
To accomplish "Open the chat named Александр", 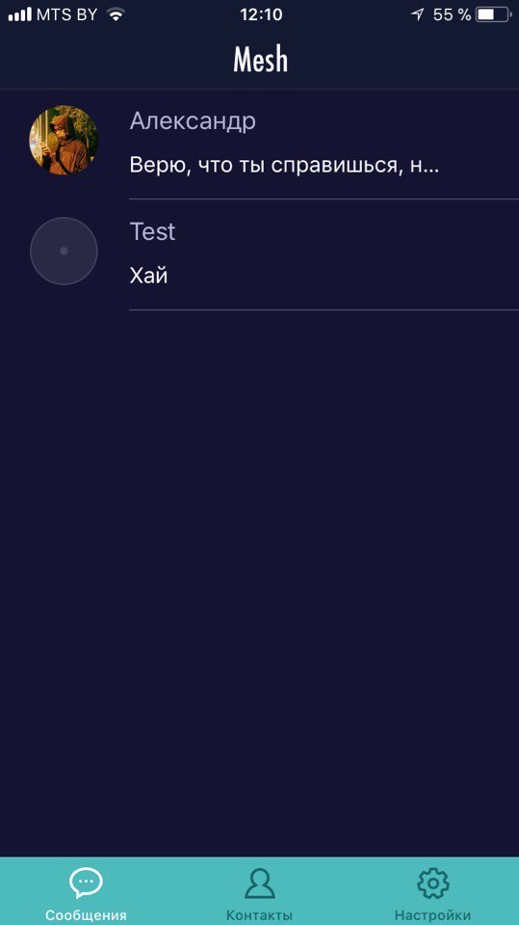I will point(260,145).
